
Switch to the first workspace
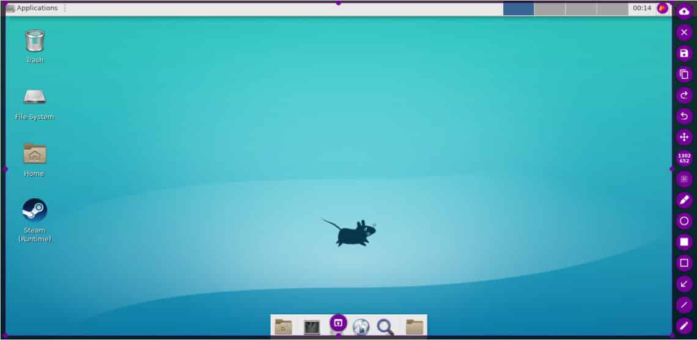(x=518, y=9)
